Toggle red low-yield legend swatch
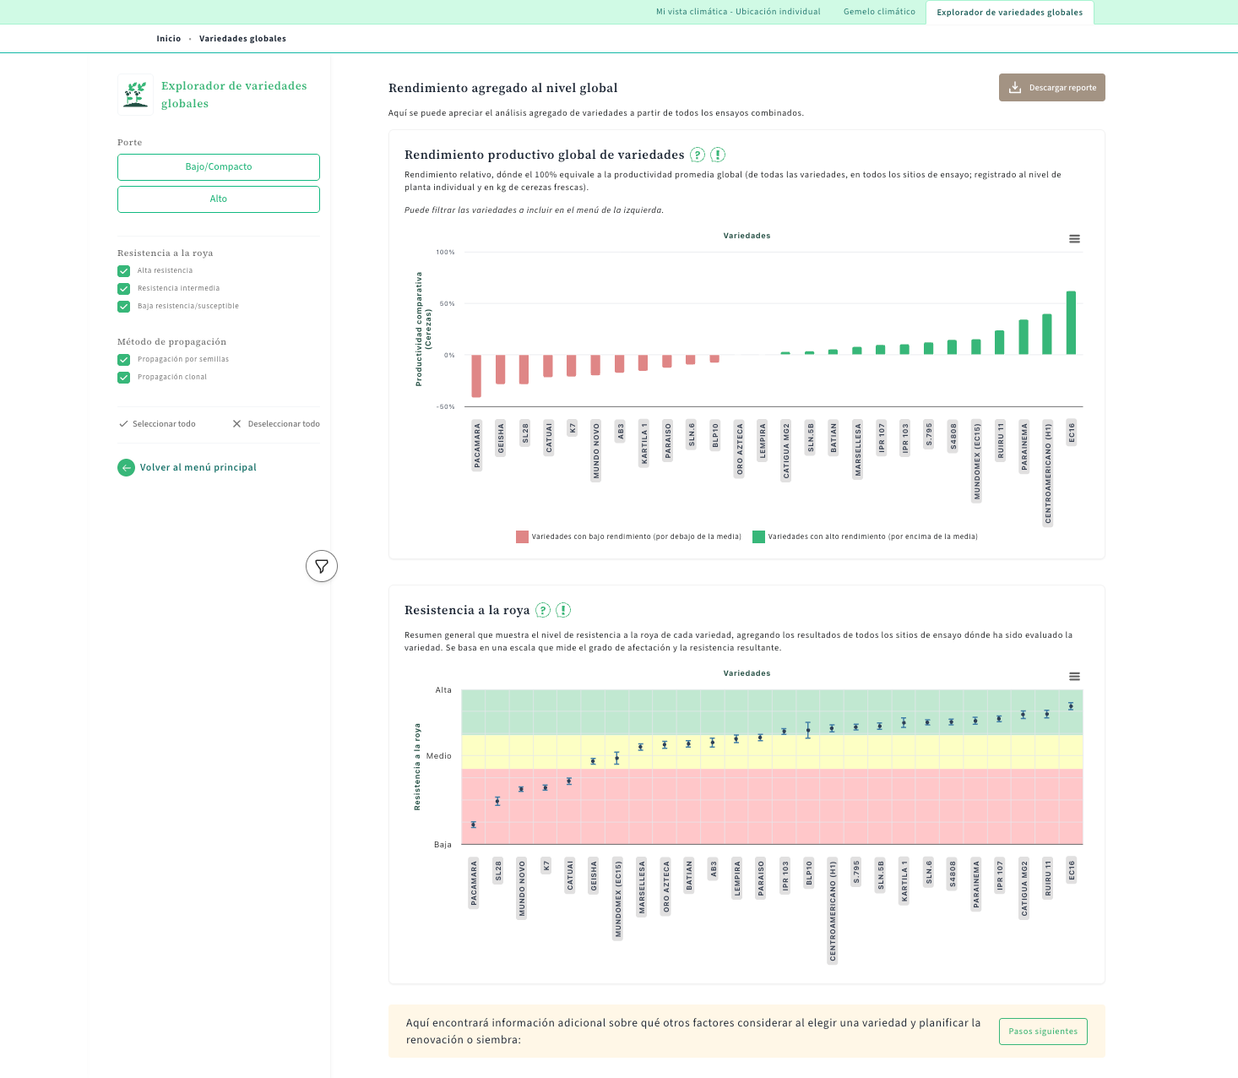The width and height of the screenshot is (1238, 1078). click(x=522, y=536)
